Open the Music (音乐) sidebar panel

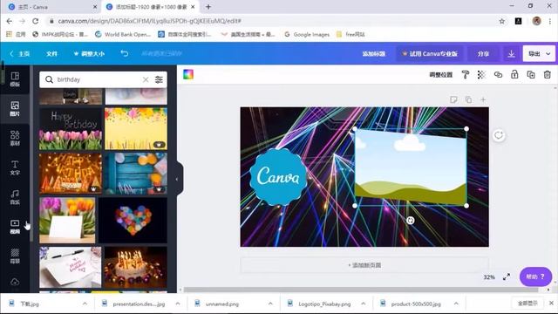[x=15, y=197]
